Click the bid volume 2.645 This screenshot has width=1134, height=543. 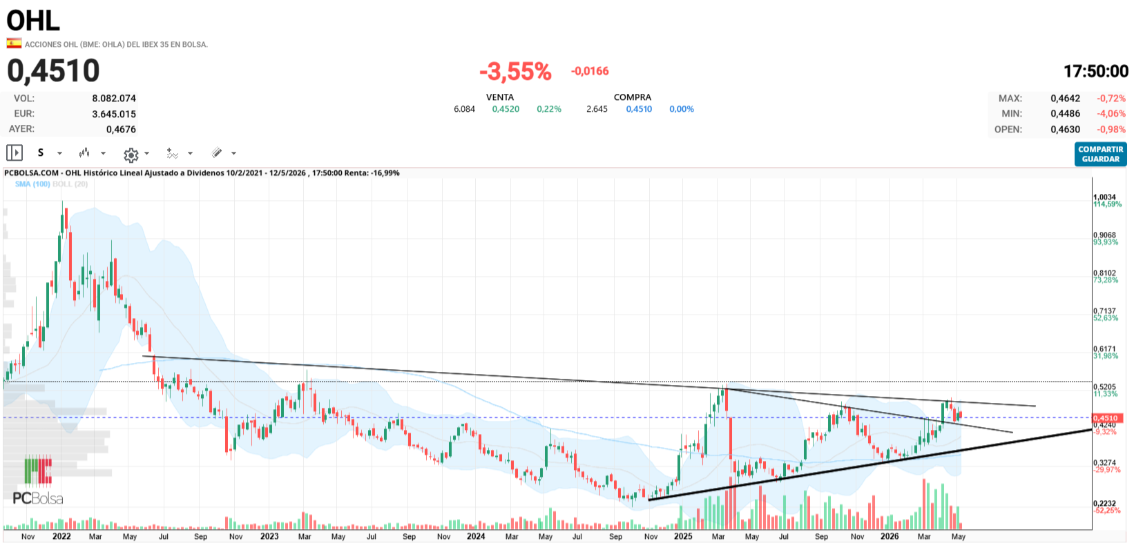click(x=597, y=109)
